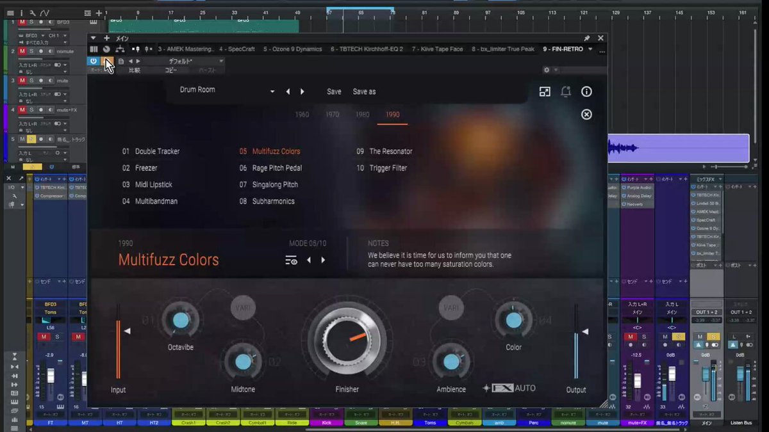
Task: Open the plugin routing view icon
Action: coord(119,49)
